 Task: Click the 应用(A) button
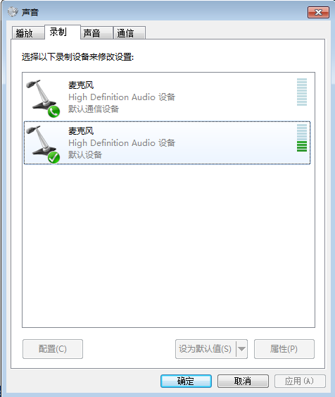tap(300, 381)
